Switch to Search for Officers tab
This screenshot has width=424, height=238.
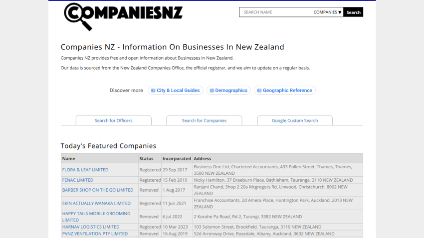[114, 120]
